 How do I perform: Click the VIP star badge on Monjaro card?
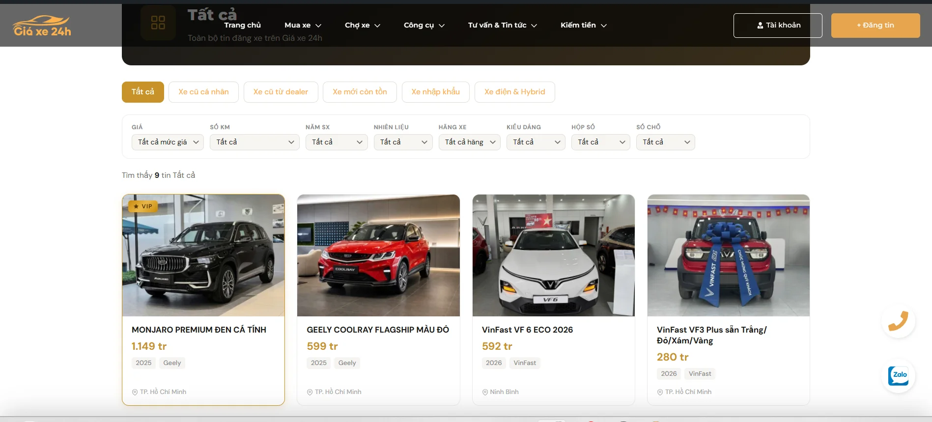[143, 206]
